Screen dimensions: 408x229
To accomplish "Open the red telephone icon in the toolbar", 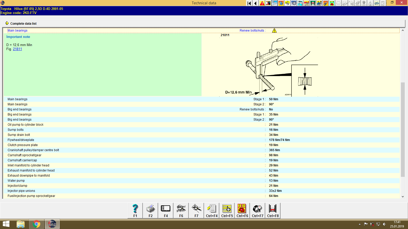I will 331,3.
